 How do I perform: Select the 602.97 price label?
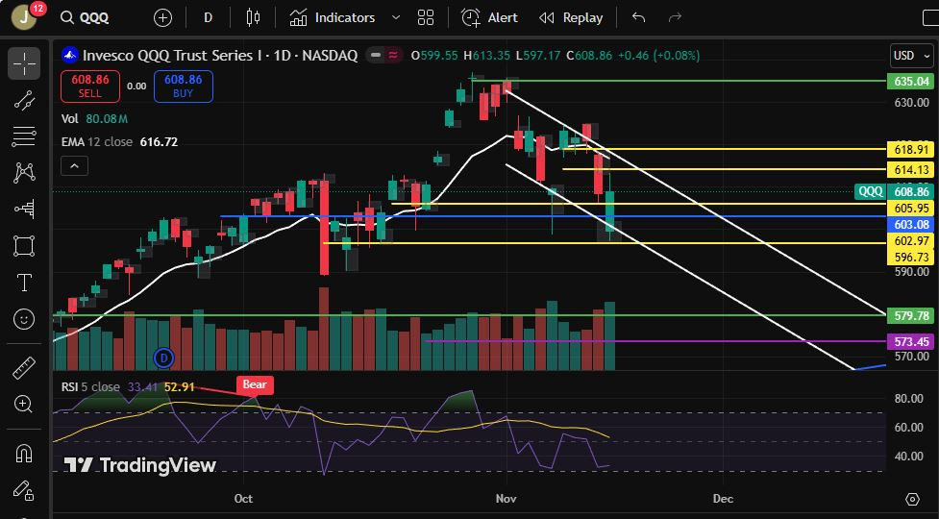tap(911, 240)
